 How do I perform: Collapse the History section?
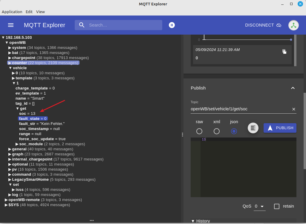click(x=193, y=221)
